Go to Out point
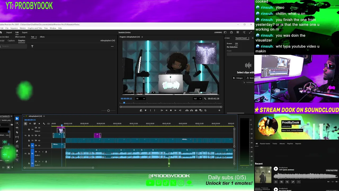Image resolution: width=339 pixels, height=191 pixels. (x=180, y=110)
